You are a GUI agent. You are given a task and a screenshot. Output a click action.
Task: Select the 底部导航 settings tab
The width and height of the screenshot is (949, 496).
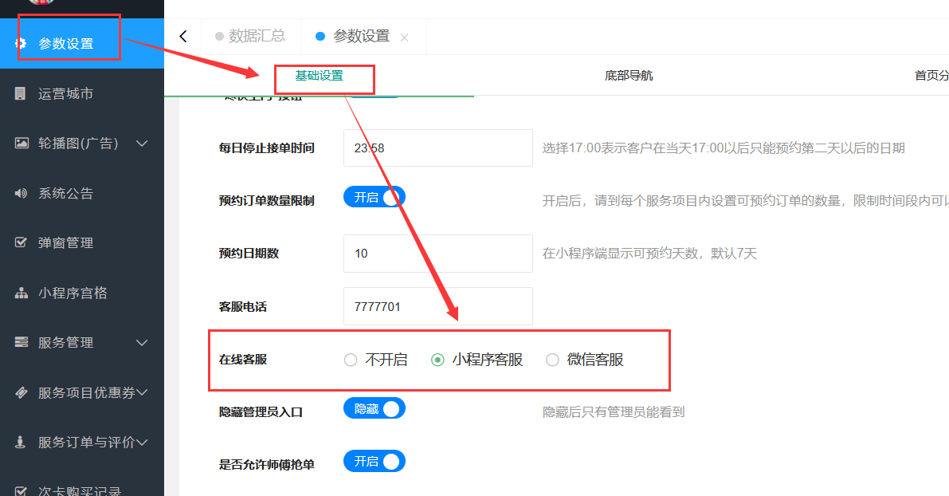tap(629, 76)
